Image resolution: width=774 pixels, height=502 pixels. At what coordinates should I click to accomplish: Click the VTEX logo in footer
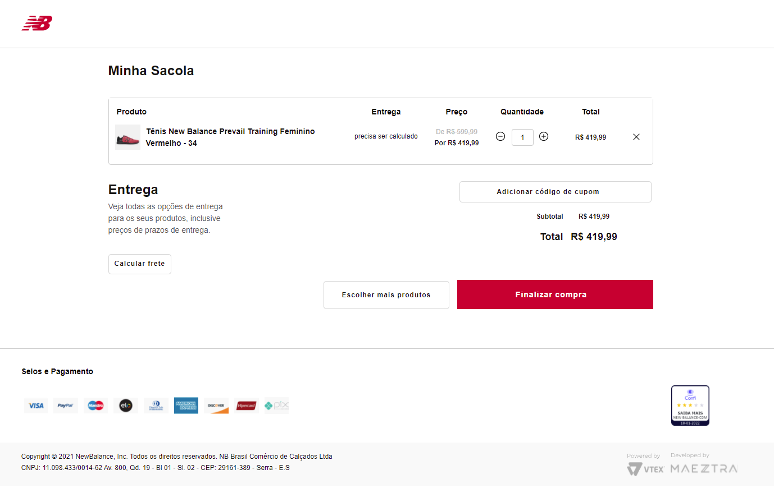pos(645,469)
